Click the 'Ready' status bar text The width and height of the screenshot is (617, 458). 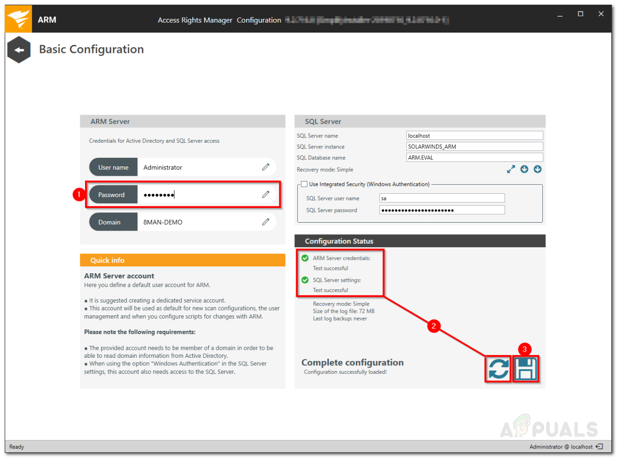[x=17, y=447]
